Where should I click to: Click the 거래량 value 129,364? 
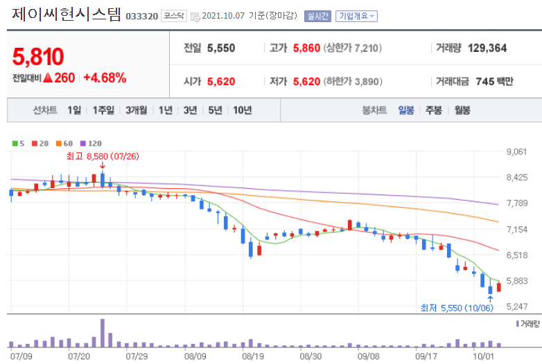pos(487,48)
